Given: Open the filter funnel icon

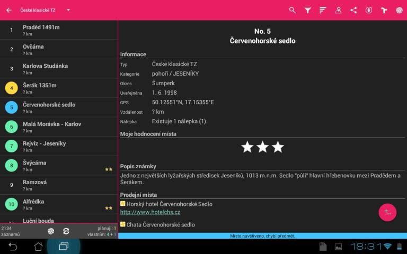Looking at the screenshot, I should pyautogui.click(x=308, y=10).
